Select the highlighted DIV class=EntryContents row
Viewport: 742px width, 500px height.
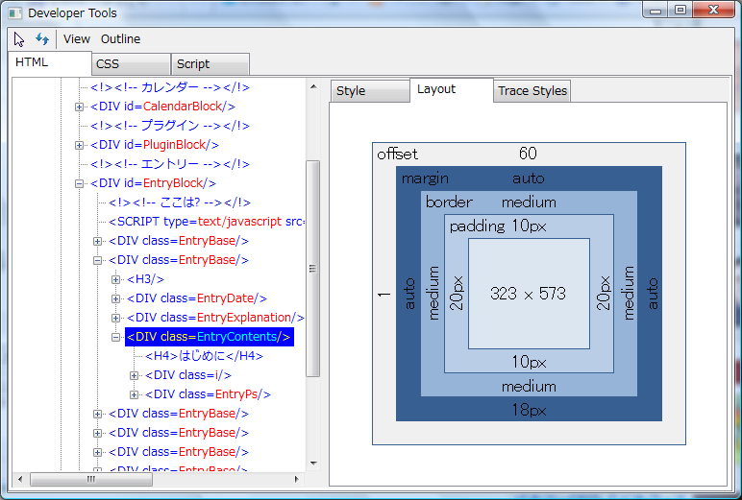(x=210, y=337)
